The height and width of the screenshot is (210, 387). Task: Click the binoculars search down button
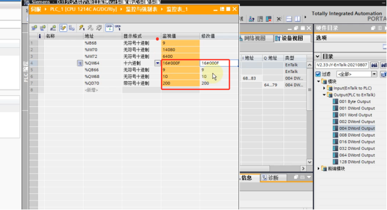tap(374, 65)
